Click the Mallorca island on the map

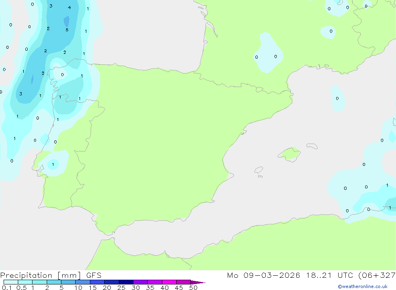coord(289,154)
